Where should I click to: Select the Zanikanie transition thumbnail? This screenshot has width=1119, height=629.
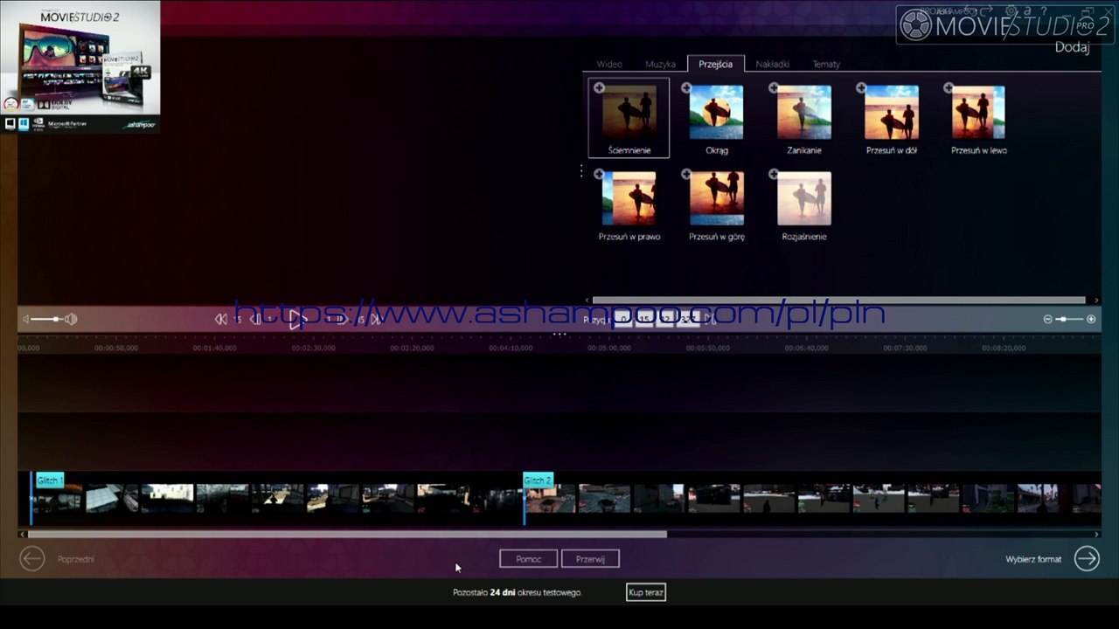[804, 112]
